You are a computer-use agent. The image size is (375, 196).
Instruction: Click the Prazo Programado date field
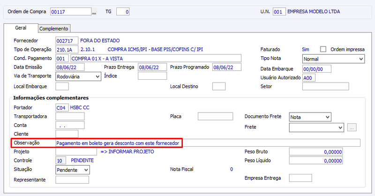(227, 68)
